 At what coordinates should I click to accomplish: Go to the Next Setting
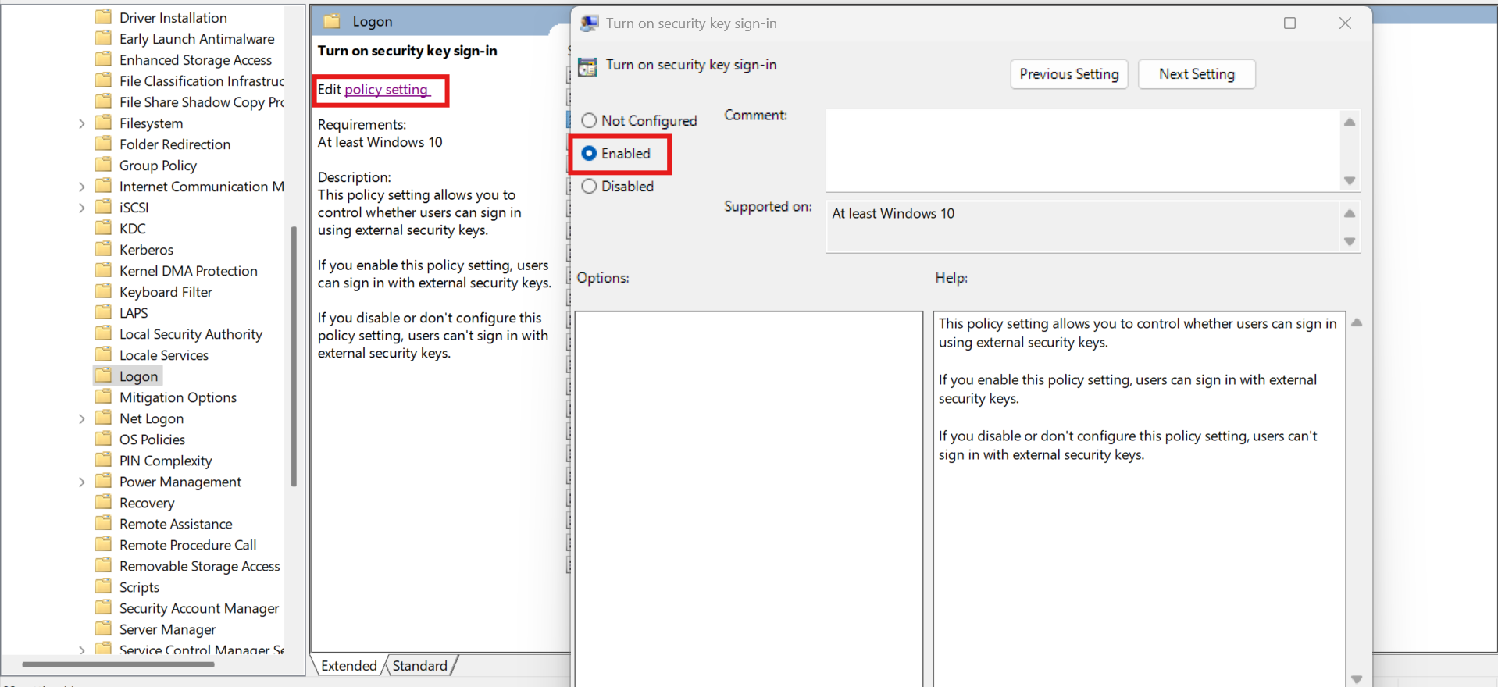1197,74
